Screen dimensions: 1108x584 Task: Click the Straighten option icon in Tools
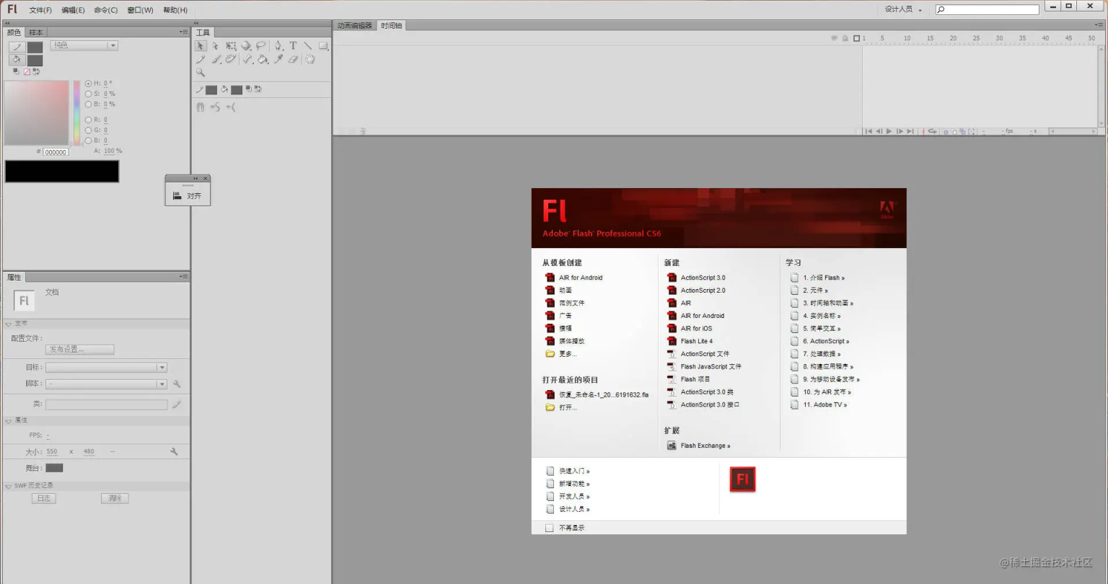tap(230, 107)
